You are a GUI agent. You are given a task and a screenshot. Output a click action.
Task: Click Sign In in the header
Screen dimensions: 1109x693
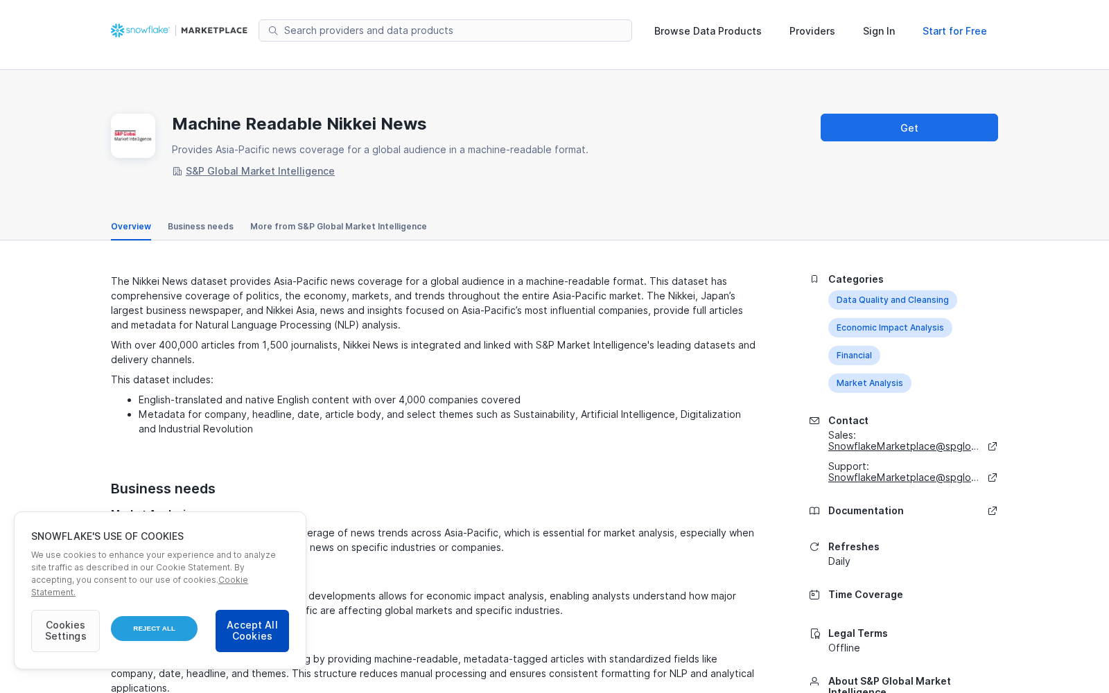pyautogui.click(x=879, y=31)
